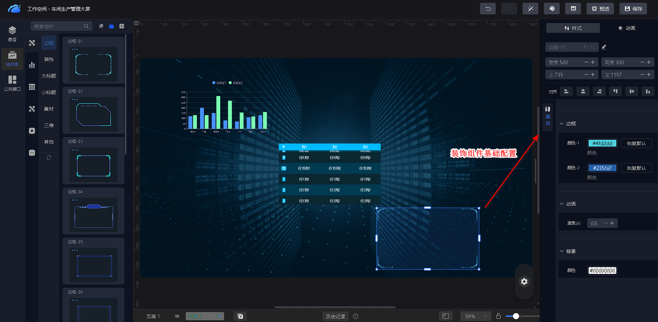
Task: Select the 装饰 component category
Action: tap(48, 59)
